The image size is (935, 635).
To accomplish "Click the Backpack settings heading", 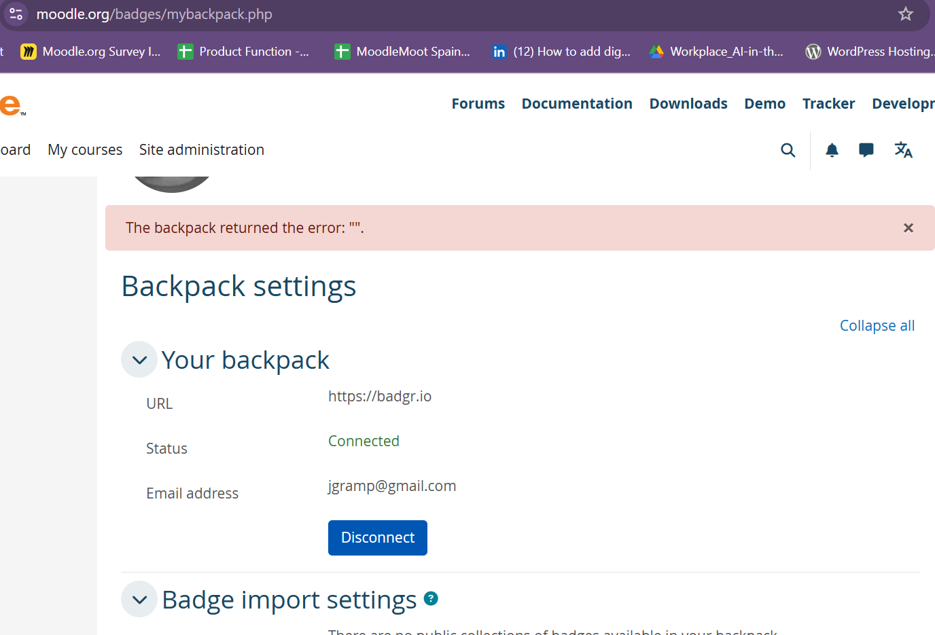I will 239,287.
